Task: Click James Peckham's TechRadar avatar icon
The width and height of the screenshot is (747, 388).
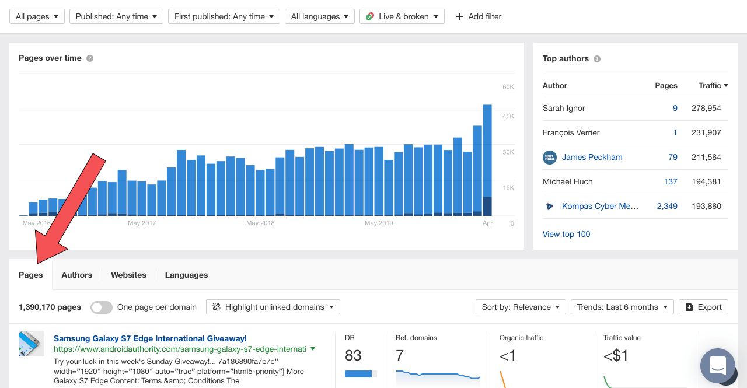Action: 550,157
